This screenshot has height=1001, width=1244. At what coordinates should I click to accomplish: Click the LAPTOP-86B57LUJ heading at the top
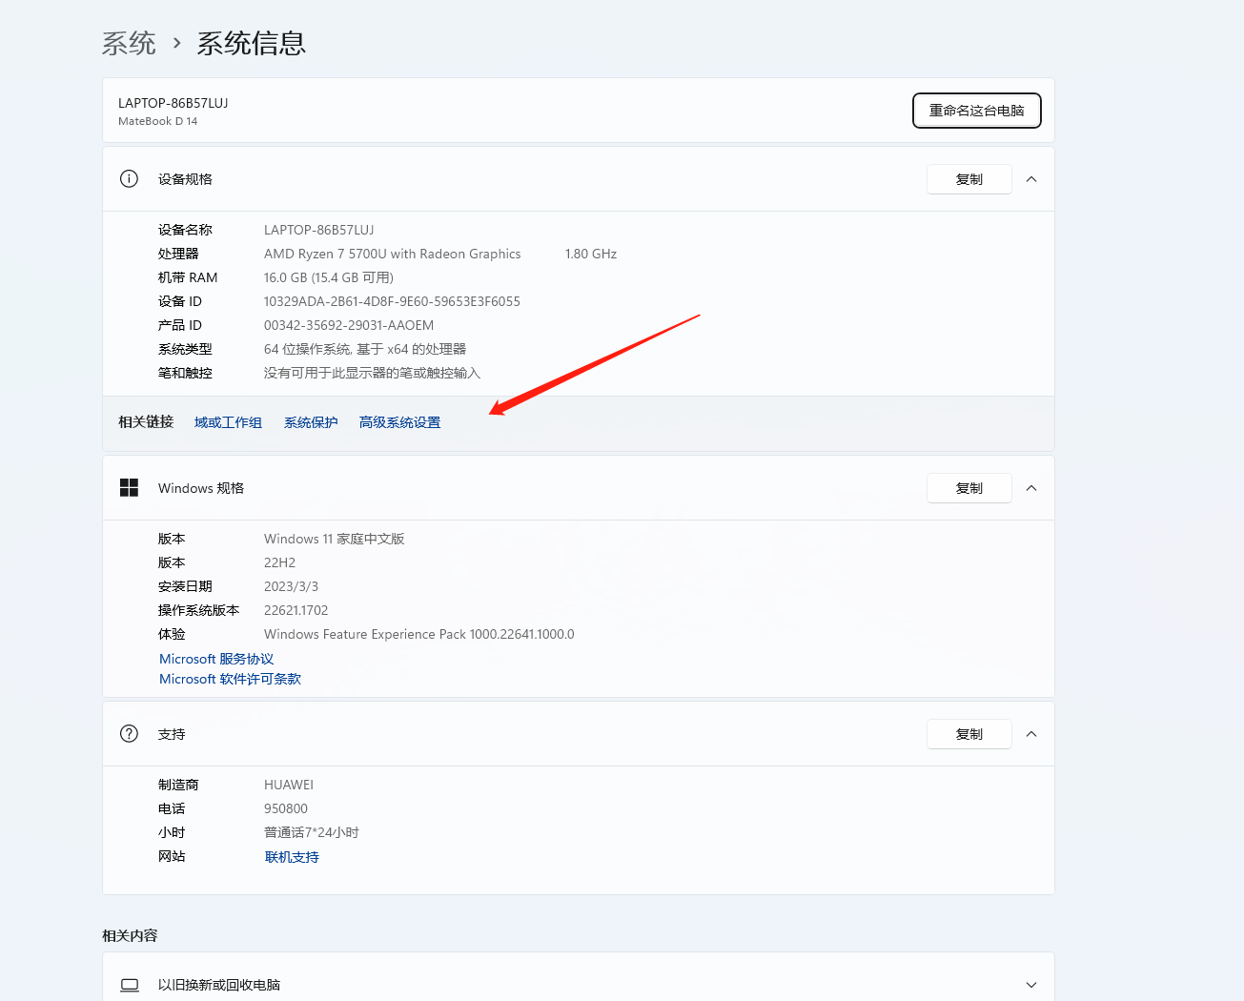tap(173, 103)
